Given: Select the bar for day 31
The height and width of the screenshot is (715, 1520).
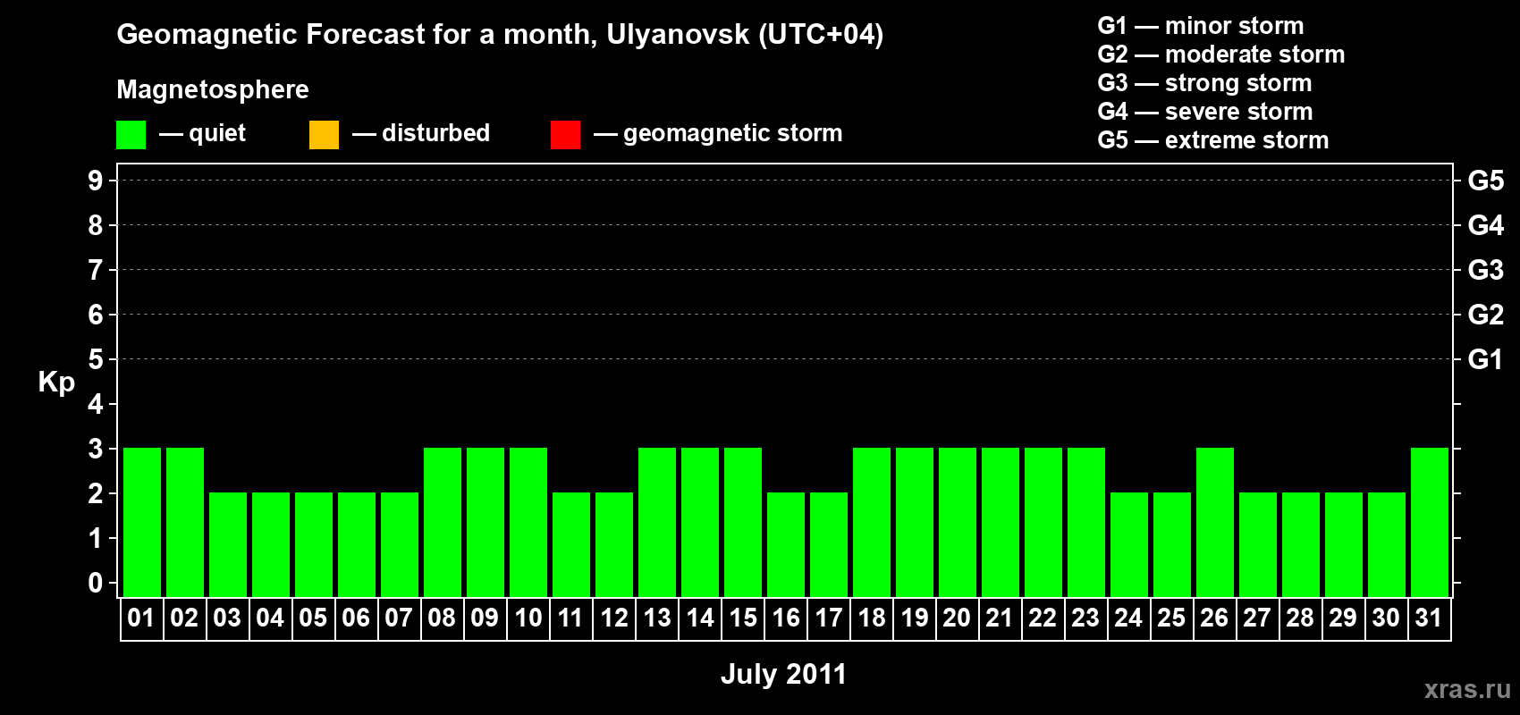Looking at the screenshot, I should (1430, 522).
